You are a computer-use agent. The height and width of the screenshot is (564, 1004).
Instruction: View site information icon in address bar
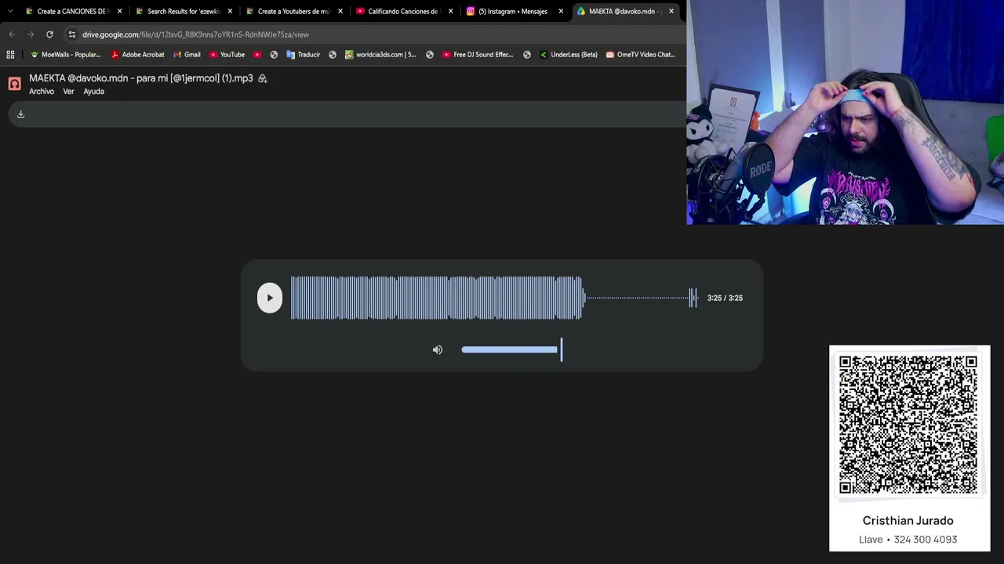72,34
